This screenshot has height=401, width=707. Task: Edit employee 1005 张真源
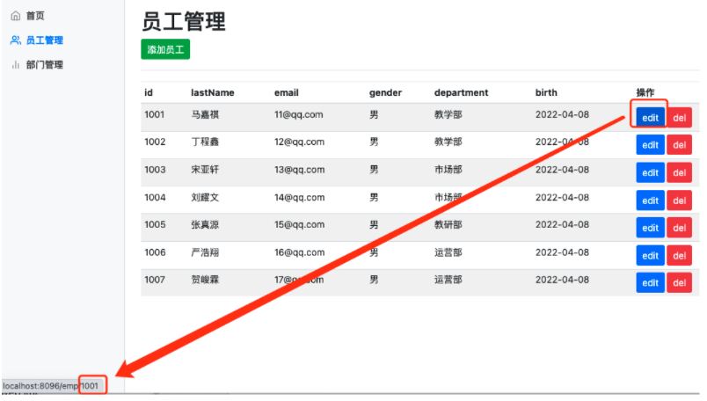click(x=650, y=228)
